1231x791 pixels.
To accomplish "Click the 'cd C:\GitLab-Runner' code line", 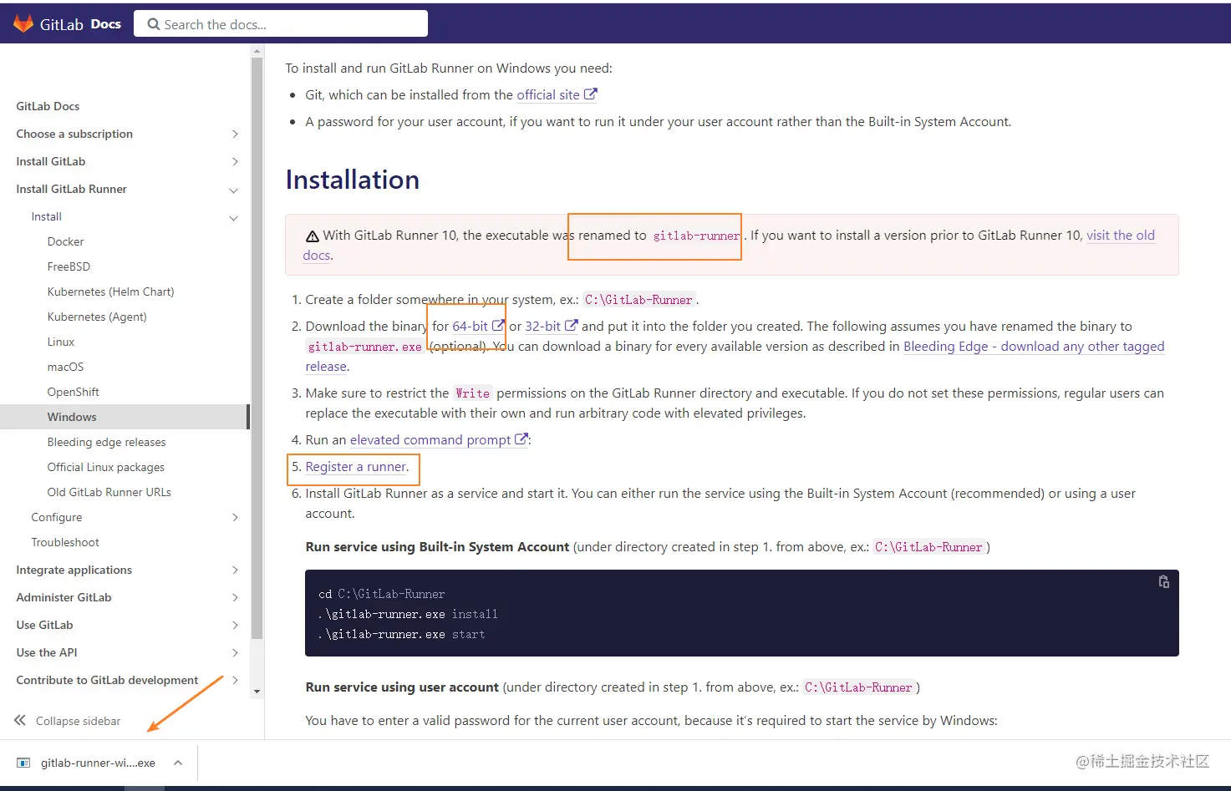I will click(382, 594).
